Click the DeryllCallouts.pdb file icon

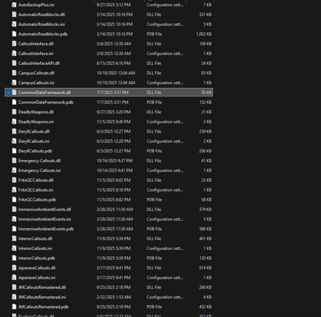[14, 151]
